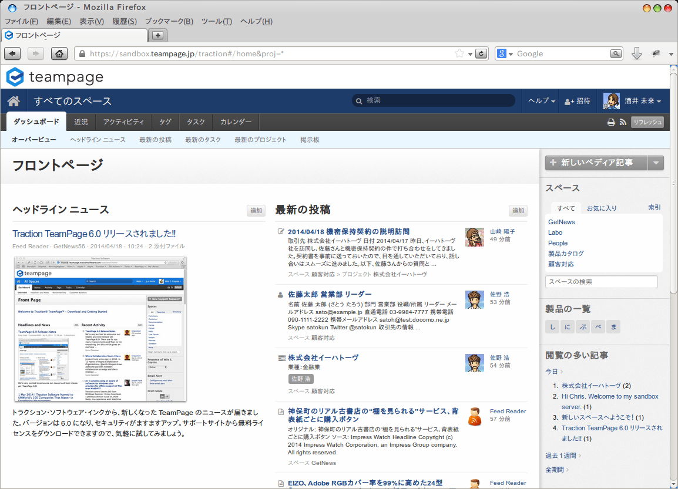Click the Firefox forward arrow button
The width and height of the screenshot is (678, 489).
(35, 53)
